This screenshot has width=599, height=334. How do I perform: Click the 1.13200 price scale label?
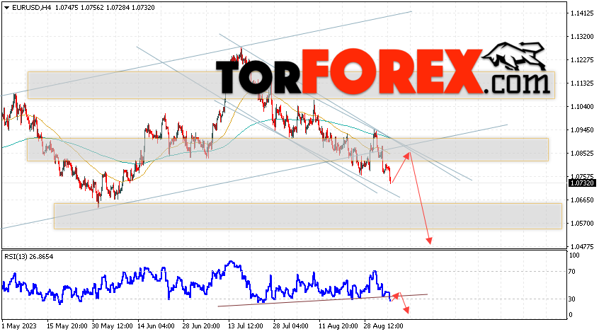click(582, 37)
